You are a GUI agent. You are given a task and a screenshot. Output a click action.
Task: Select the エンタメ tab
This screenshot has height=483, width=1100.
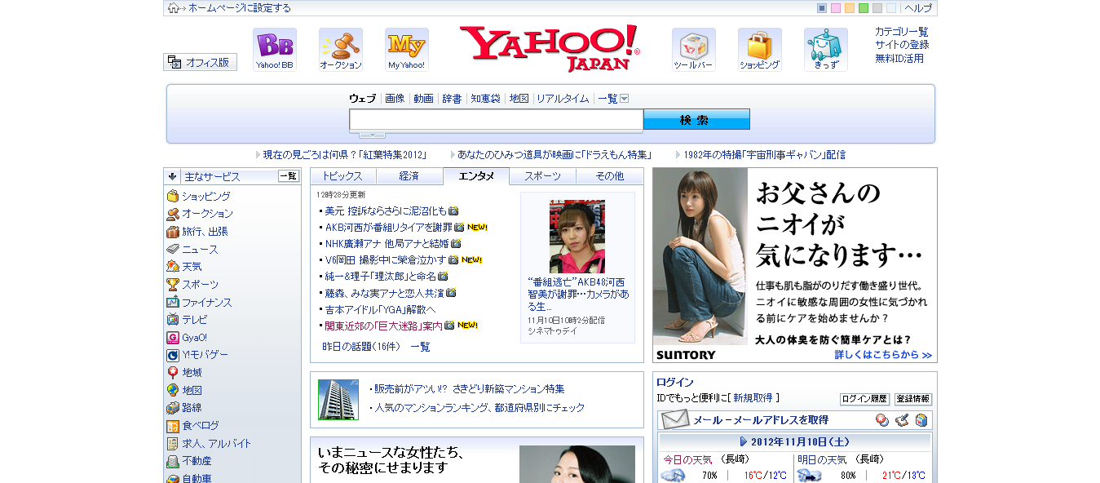pos(476,176)
